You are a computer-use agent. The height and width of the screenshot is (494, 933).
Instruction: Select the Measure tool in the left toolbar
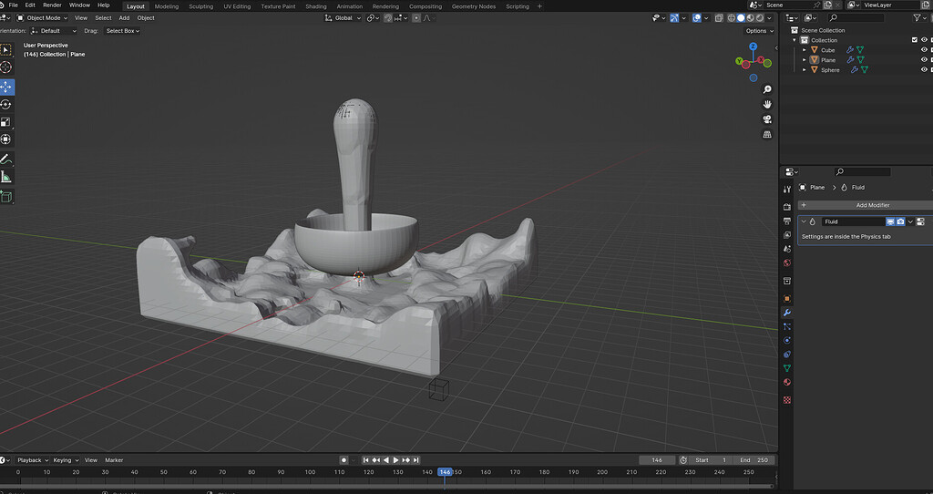tap(6, 177)
